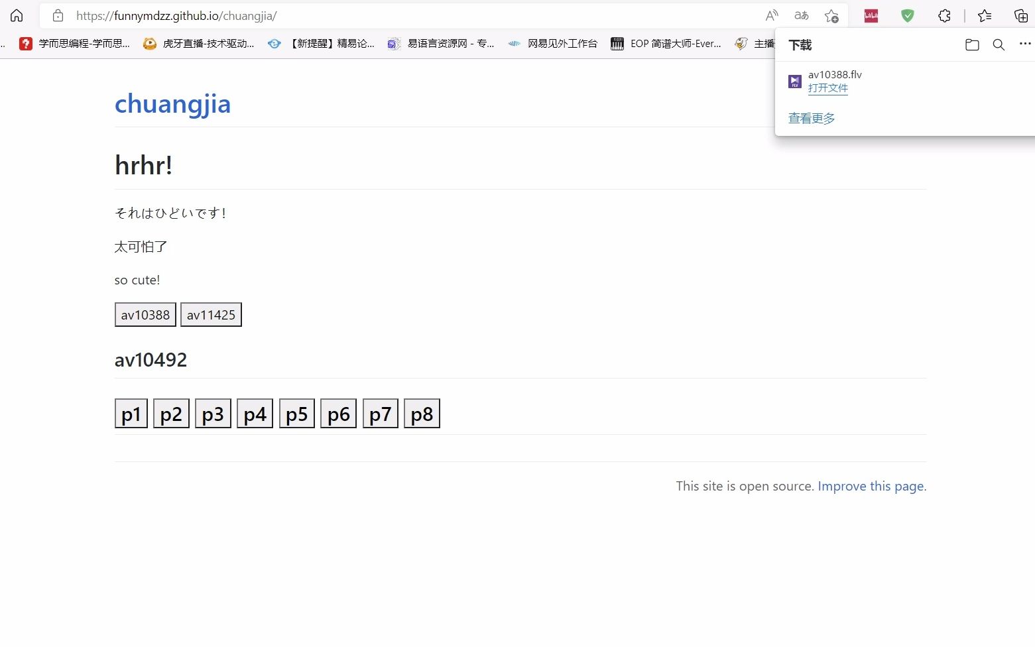Click the 太可怕了 text

click(x=141, y=247)
